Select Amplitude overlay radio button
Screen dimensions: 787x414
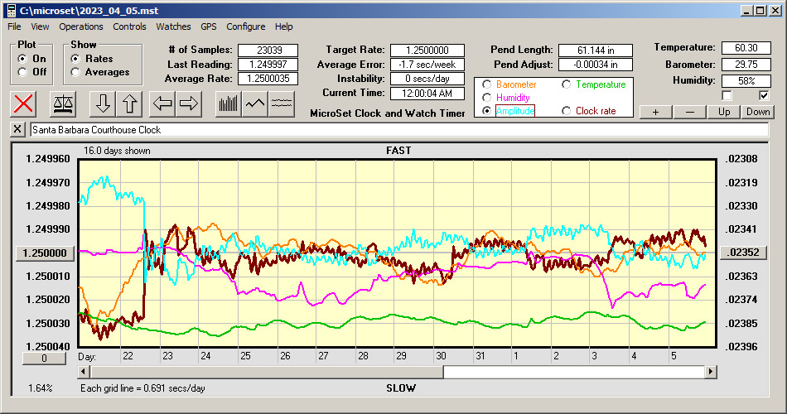pos(486,111)
